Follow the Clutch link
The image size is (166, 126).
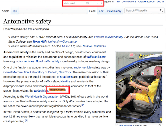point(66,46)
